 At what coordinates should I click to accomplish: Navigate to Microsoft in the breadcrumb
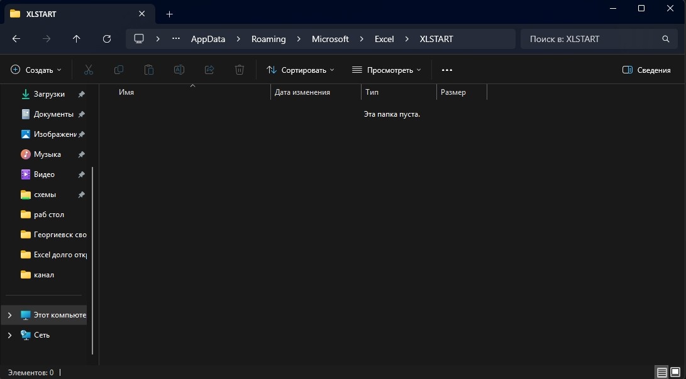pyautogui.click(x=330, y=39)
